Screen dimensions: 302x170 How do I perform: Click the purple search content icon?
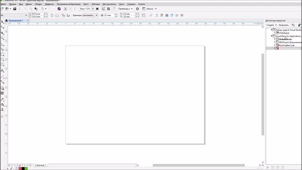coord(59,9)
